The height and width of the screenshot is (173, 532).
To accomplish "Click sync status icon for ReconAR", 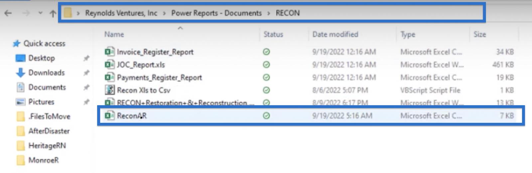I will [266, 116].
